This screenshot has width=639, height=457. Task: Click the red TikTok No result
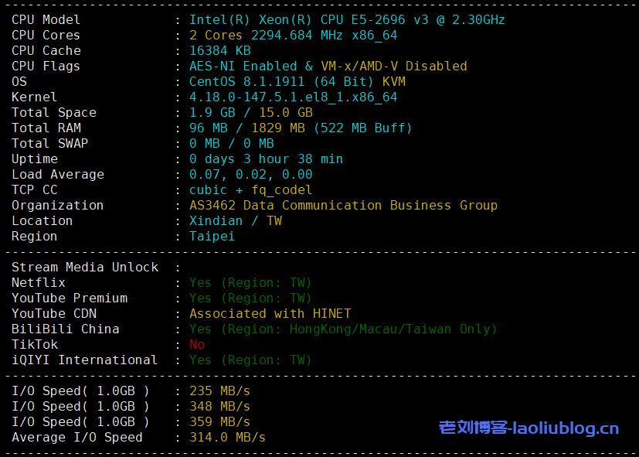point(197,345)
